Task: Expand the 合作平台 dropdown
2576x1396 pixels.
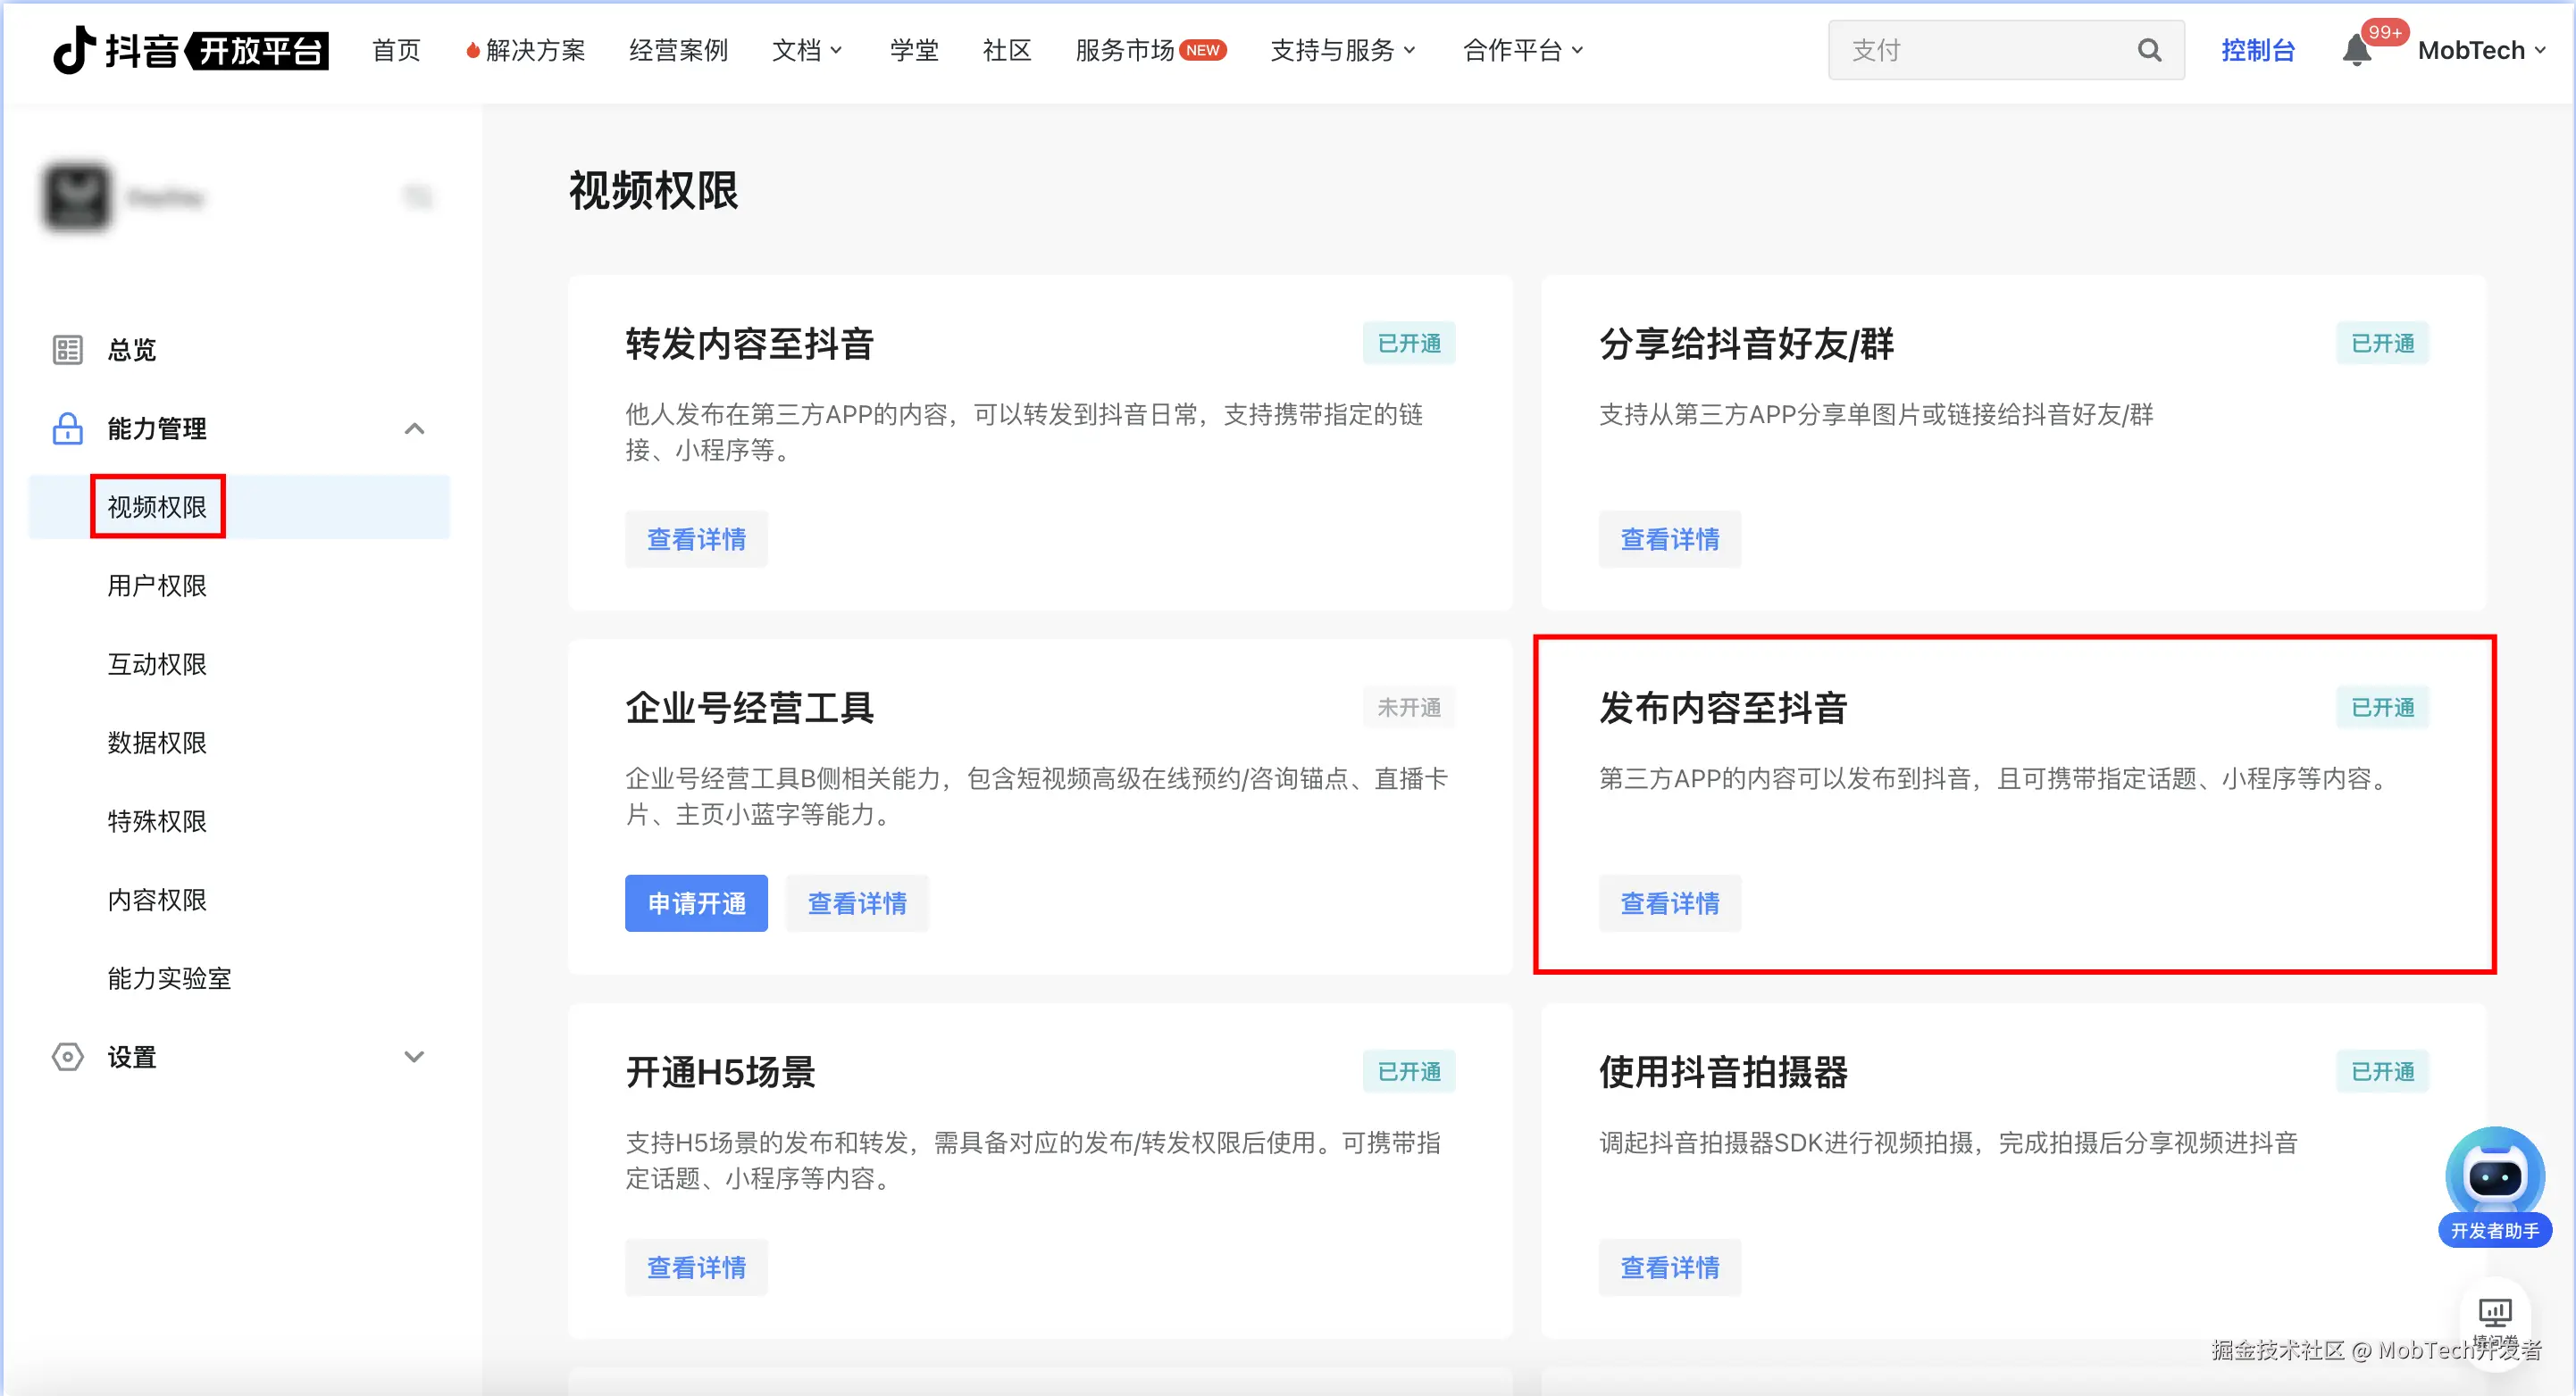Action: (x=1523, y=50)
